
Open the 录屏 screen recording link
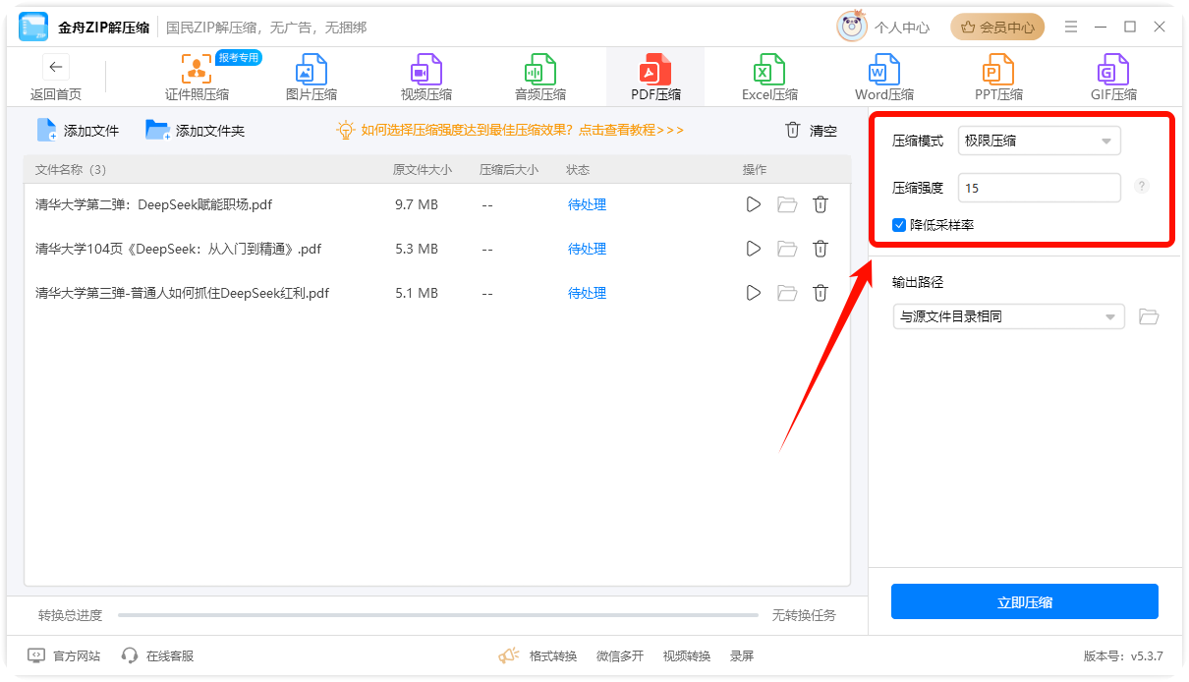click(742, 655)
